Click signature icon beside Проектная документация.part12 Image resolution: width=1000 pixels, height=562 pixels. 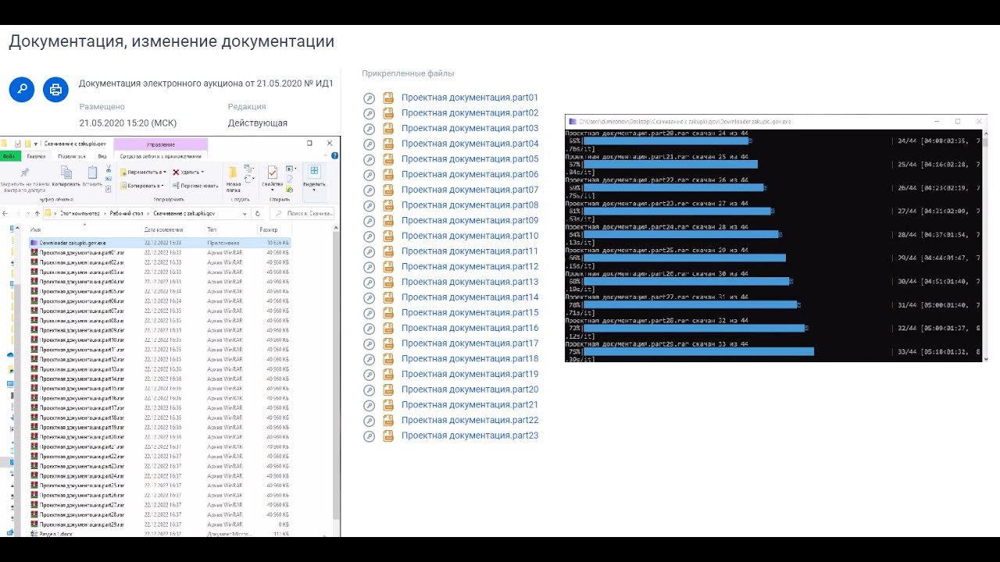click(x=370, y=267)
